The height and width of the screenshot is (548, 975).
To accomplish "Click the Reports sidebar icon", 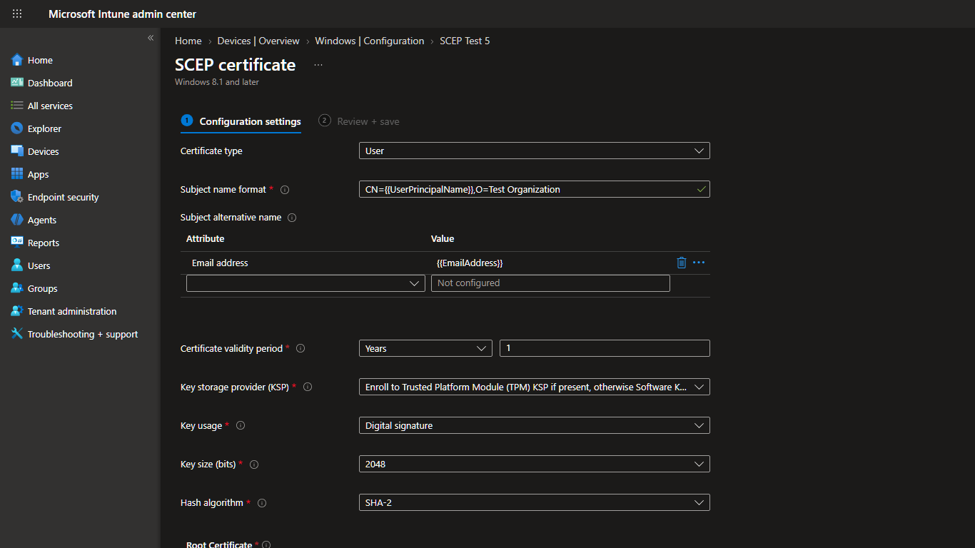I will tap(17, 243).
